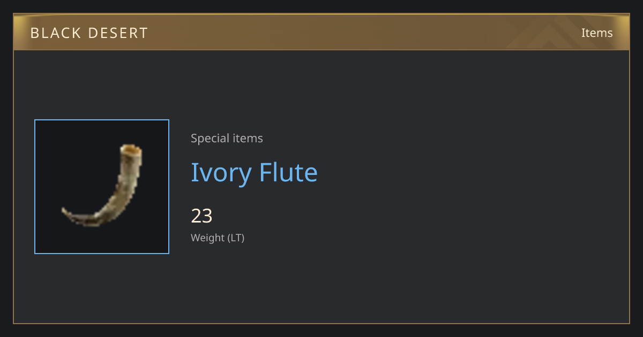Click the pointed tip of the horn
The width and height of the screenshot is (643, 337).
[65, 211]
